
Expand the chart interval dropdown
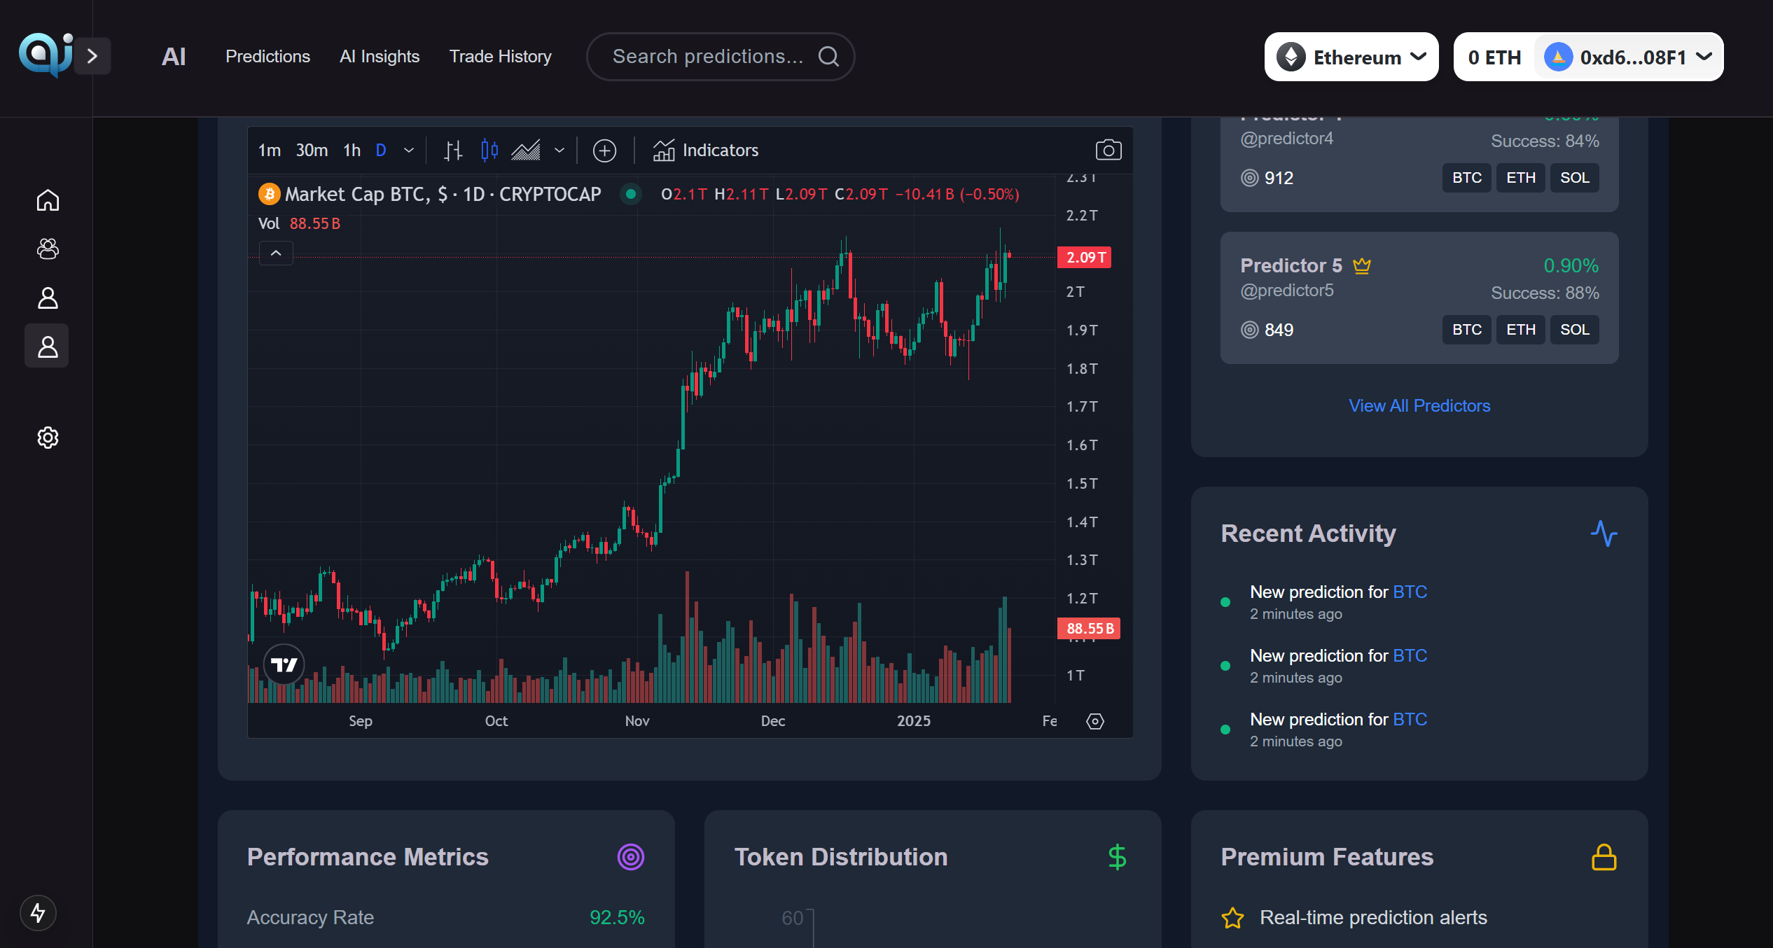coord(409,151)
